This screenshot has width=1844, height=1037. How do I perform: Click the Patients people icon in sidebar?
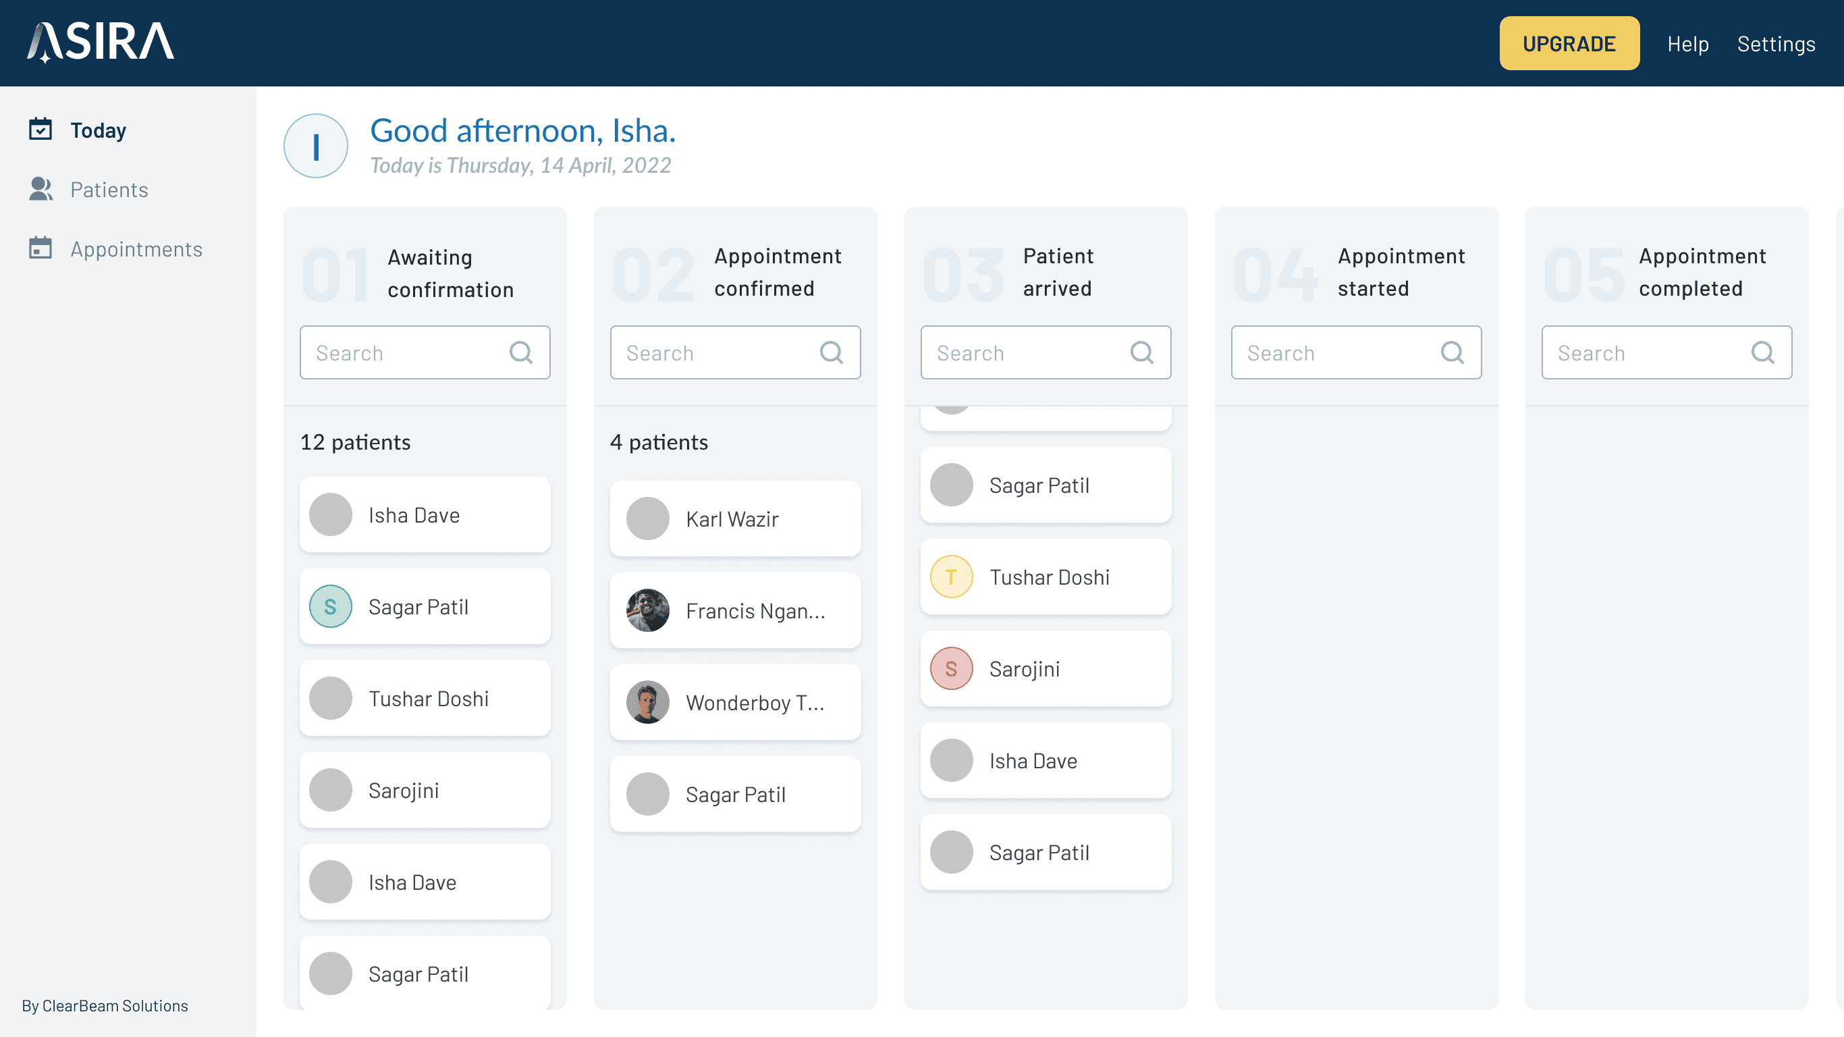pyautogui.click(x=40, y=189)
